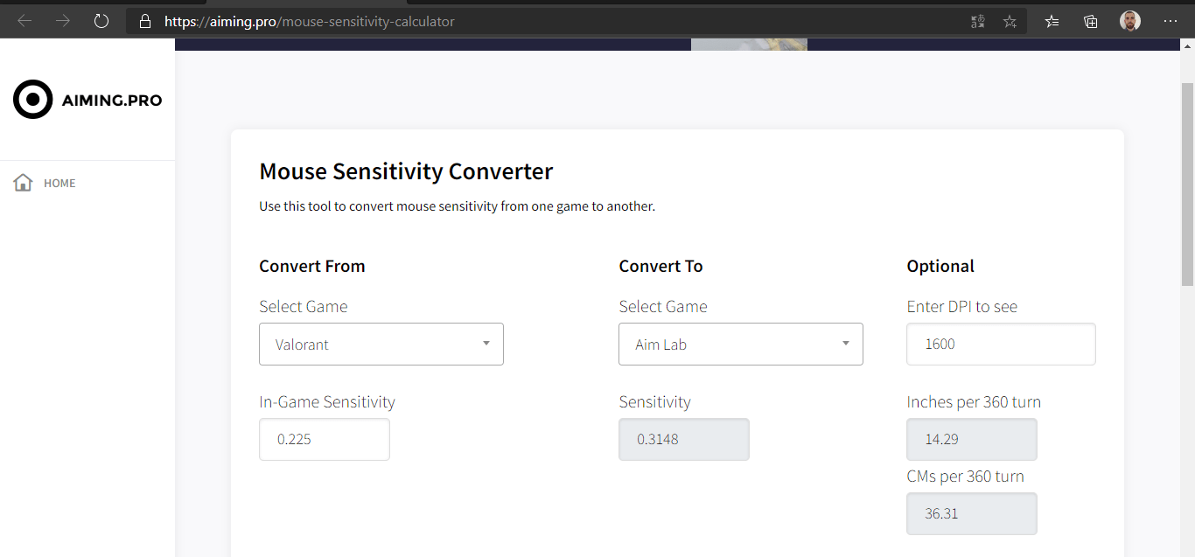Viewport: 1195px width, 557px height.
Task: Open the Collections icon in browser toolbar
Action: tap(1091, 21)
